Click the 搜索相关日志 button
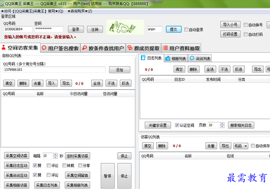The height and width of the screenshot is (189, 270). click(x=241, y=125)
